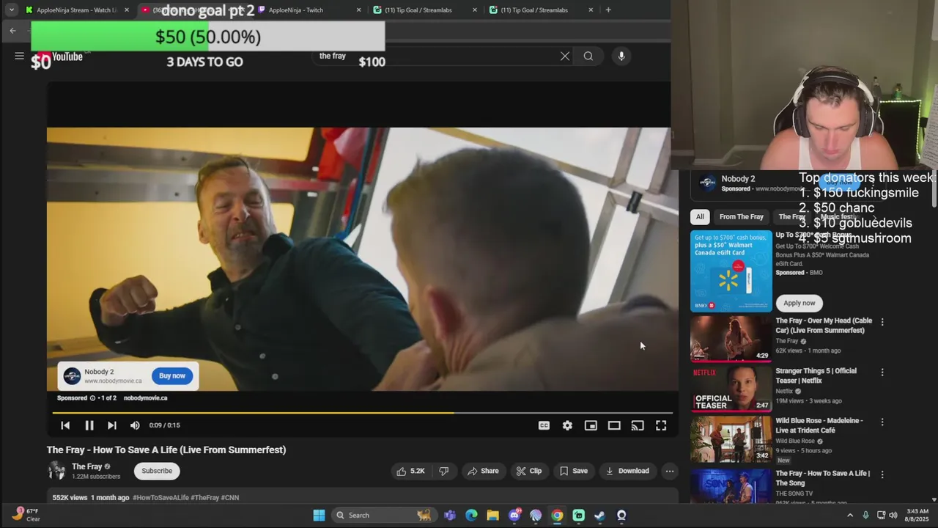
Task: Cast the video to a TV
Action: pos(638,425)
